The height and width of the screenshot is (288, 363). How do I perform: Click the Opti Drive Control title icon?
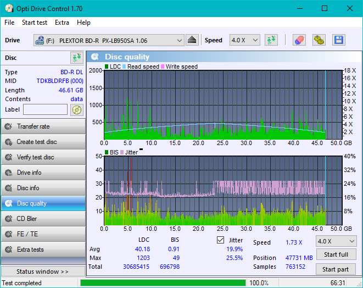coord(9,8)
